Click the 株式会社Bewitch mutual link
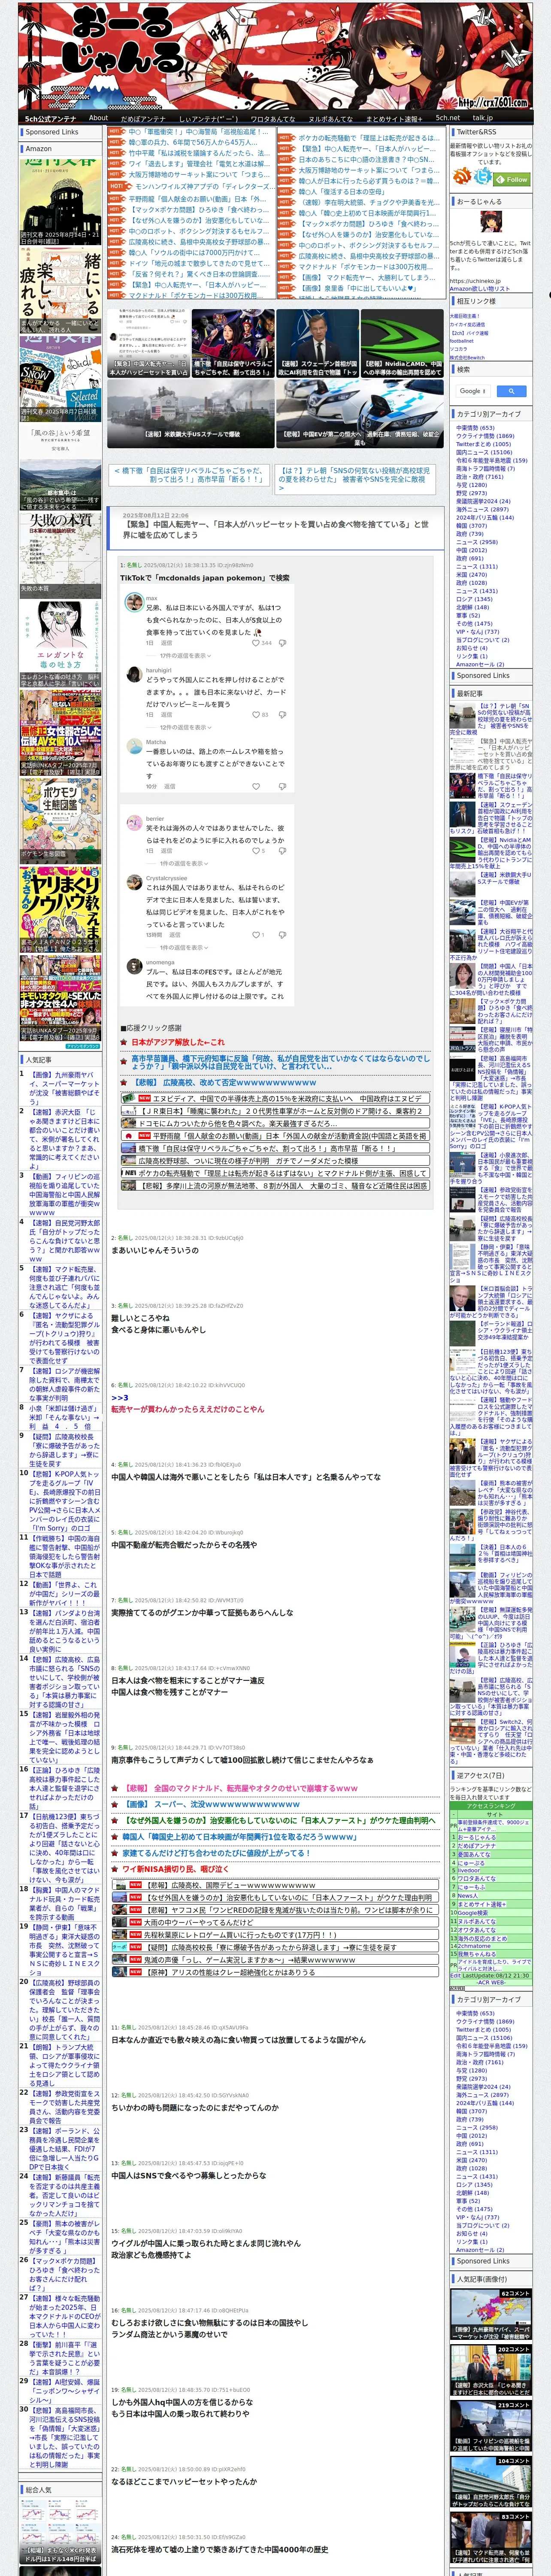The width and height of the screenshot is (551, 2576). [466, 357]
